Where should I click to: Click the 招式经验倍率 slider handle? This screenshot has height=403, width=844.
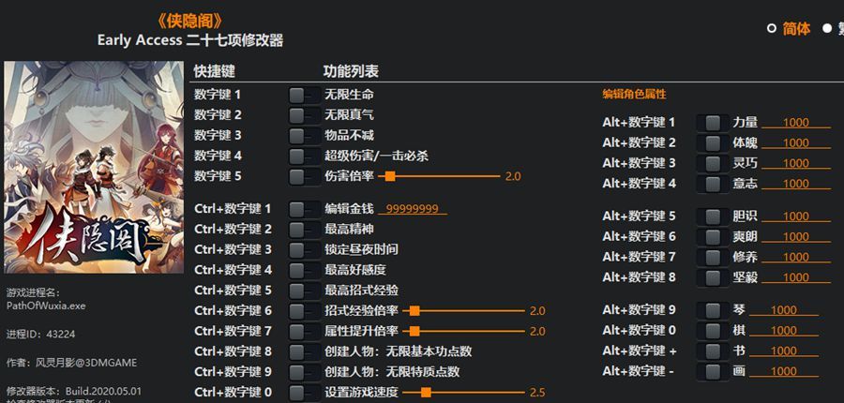pyautogui.click(x=414, y=310)
